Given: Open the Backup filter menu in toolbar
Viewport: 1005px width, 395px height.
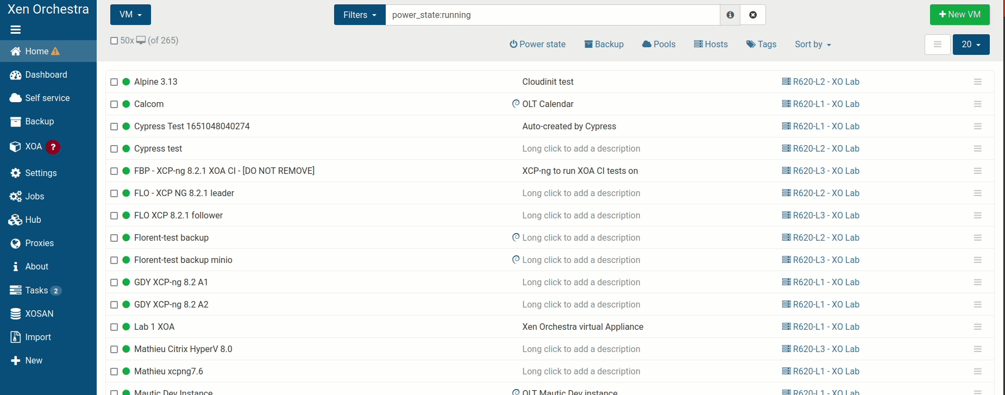Looking at the screenshot, I should coord(604,44).
